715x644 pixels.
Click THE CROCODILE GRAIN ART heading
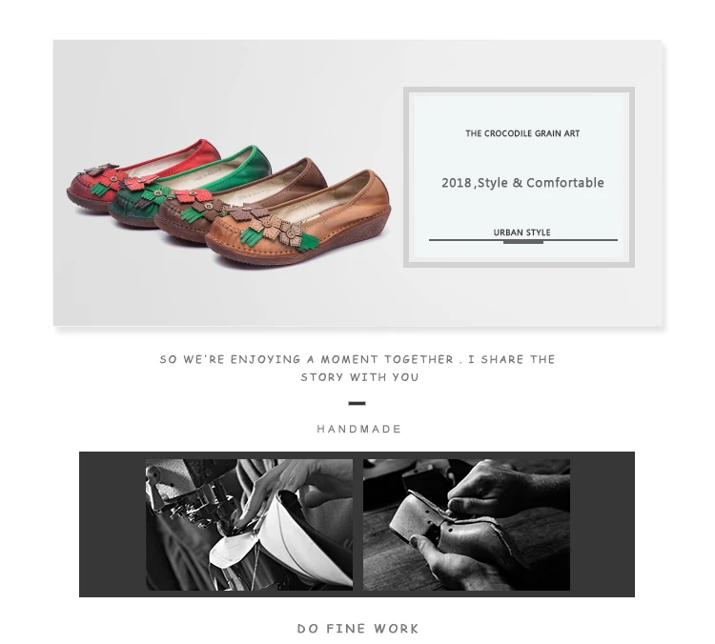click(522, 133)
